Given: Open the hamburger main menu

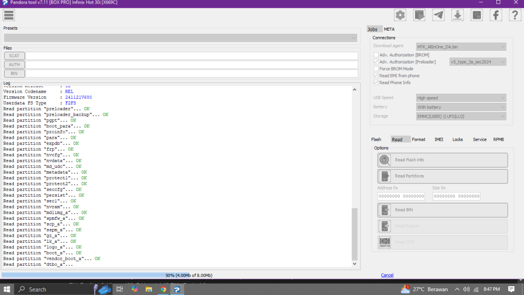Looking at the screenshot, I should (x=9, y=15).
